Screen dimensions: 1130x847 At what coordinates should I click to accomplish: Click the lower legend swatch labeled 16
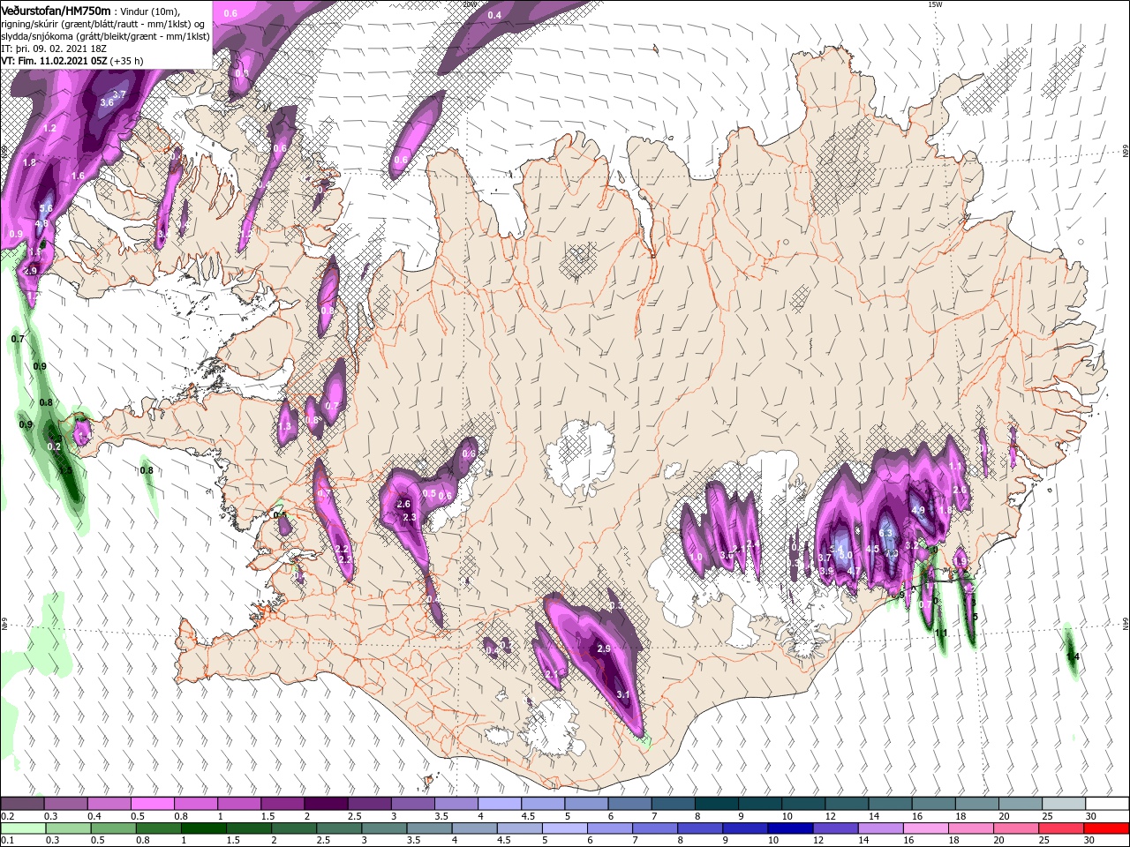click(924, 828)
